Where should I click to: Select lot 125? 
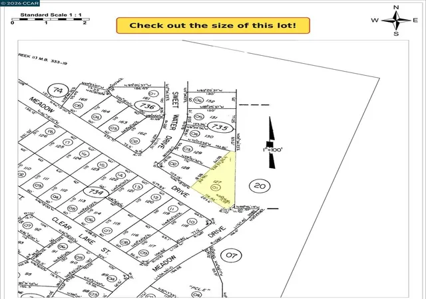pos(60,147)
